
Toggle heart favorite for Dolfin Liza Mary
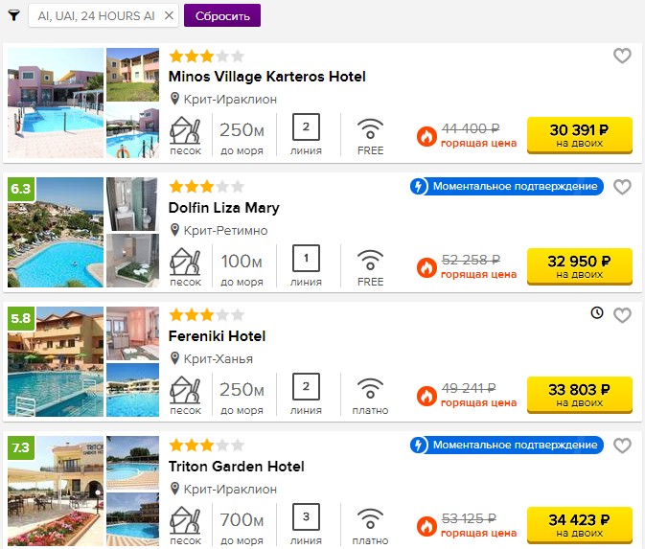(x=622, y=187)
